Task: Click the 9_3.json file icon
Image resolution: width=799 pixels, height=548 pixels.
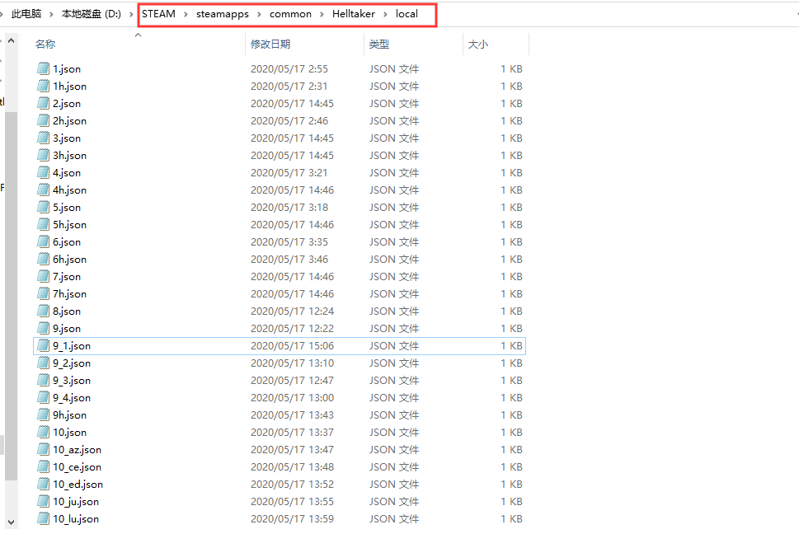Action: (x=44, y=381)
